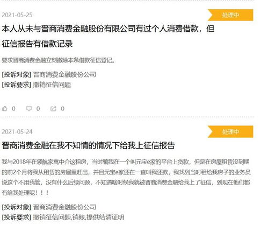Click the comment count zero

pos(38,109)
